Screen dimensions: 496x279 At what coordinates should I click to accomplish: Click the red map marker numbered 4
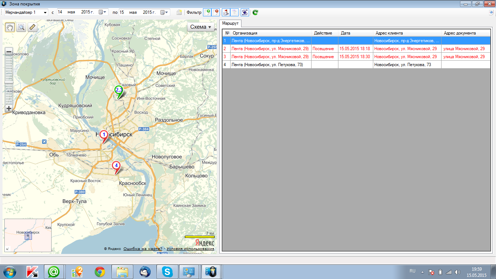(116, 166)
